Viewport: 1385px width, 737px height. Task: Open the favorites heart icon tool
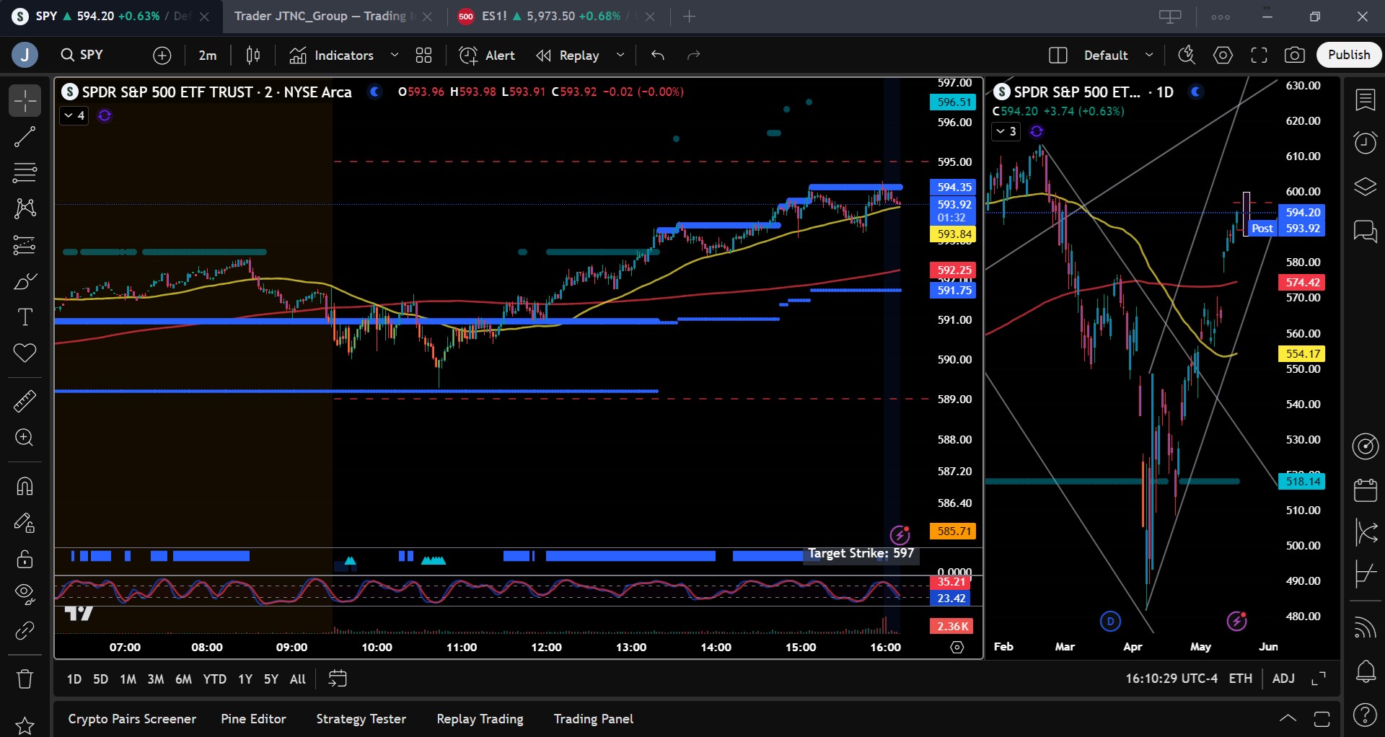point(25,353)
